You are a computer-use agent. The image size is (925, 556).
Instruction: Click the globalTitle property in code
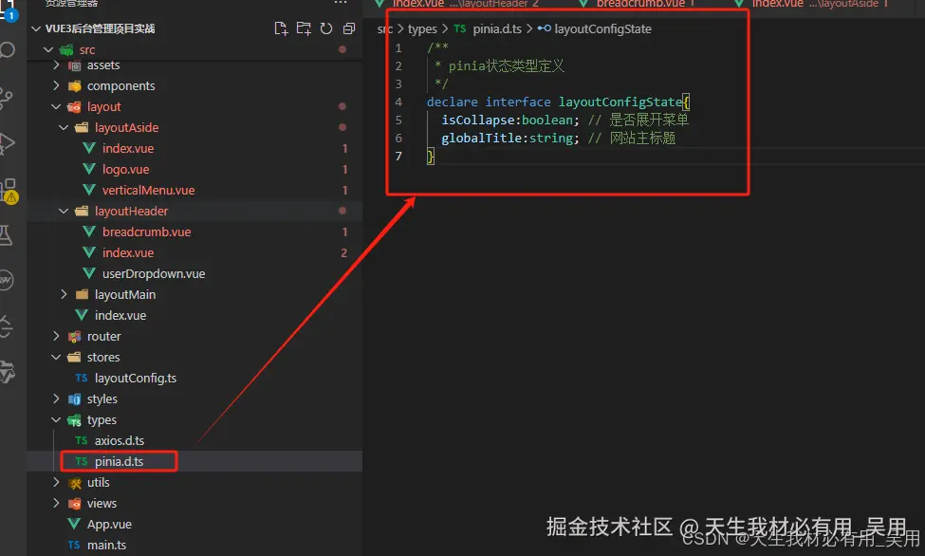481,139
